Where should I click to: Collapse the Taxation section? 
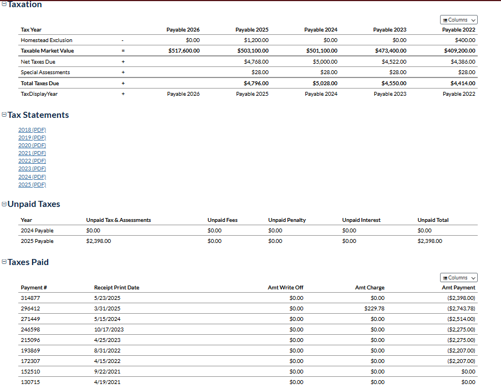click(4, 4)
